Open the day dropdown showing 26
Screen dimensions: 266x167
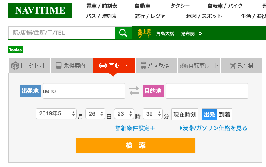click(95, 114)
